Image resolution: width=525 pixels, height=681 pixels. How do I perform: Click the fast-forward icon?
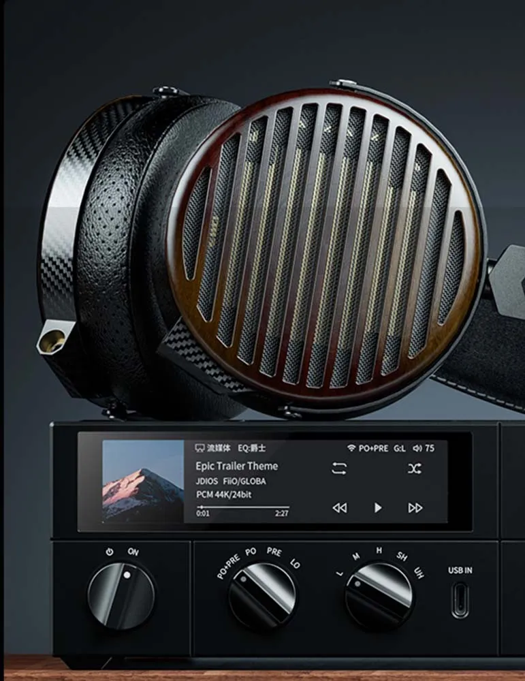coord(415,508)
